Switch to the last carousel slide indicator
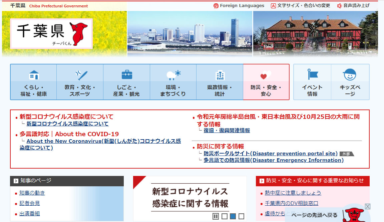Viewport: 384px width, 222px height. (241, 216)
